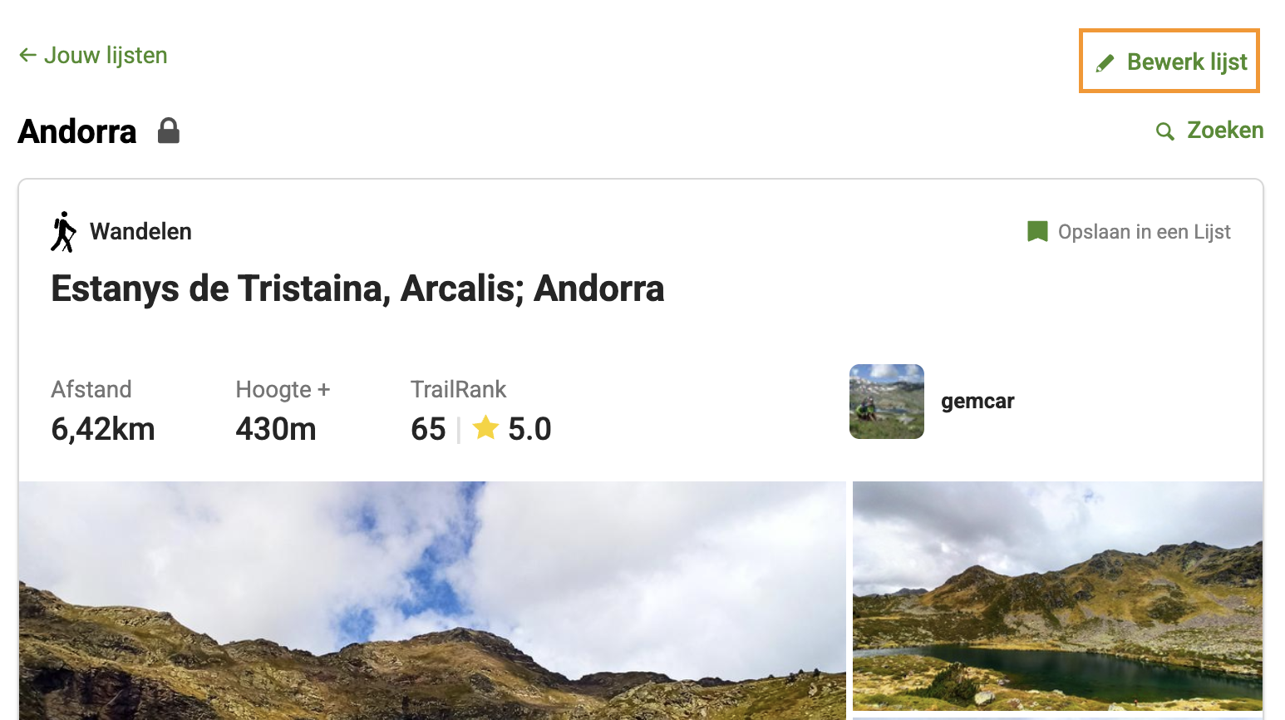Click the yellow rating star icon
Screen dimensions: 1285x720
pos(485,428)
